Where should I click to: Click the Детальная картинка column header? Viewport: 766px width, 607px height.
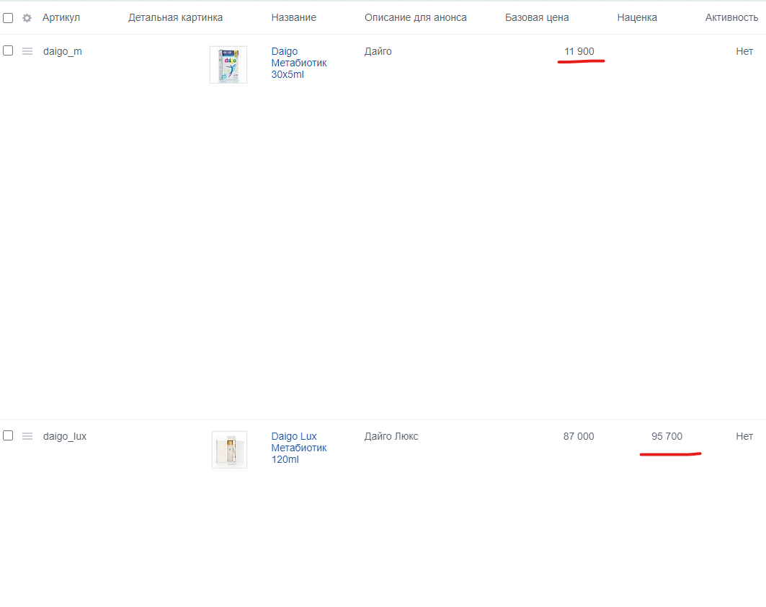[x=175, y=17]
